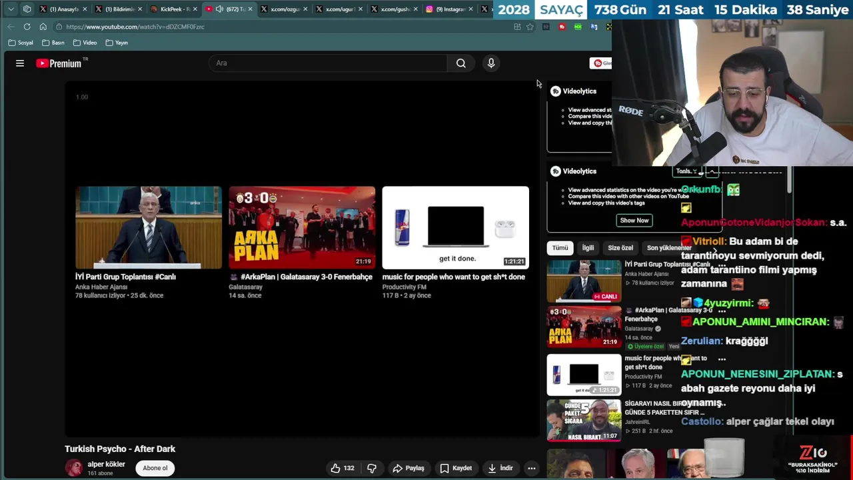Click the search magnifier button
Image resolution: width=853 pixels, height=480 pixels.
pyautogui.click(x=460, y=63)
